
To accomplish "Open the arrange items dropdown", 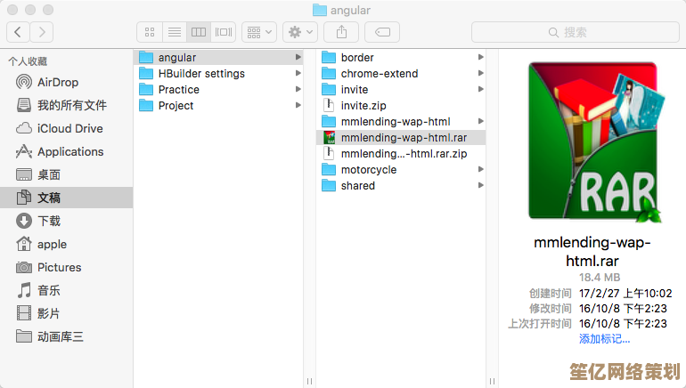I will point(260,32).
